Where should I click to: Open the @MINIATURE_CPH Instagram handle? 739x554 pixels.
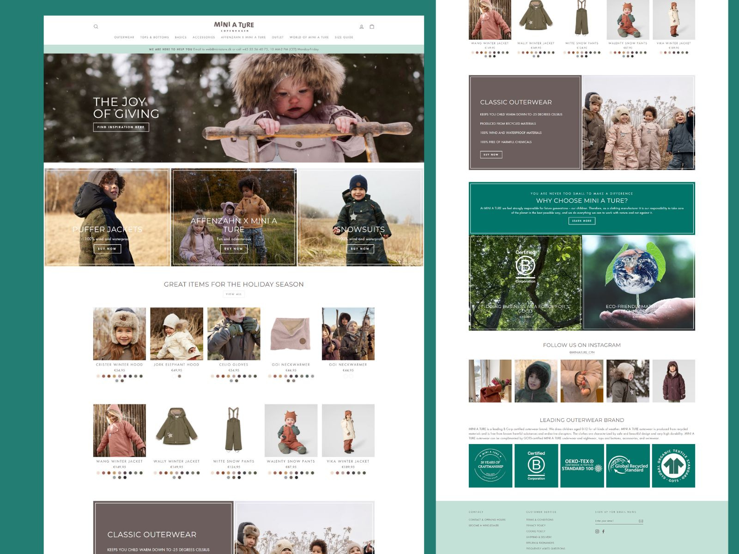582,352
